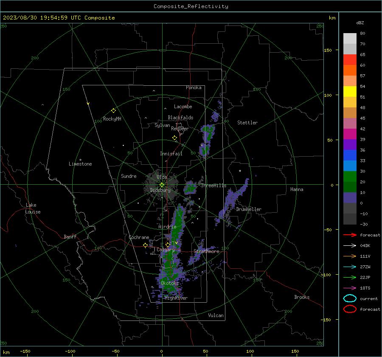This screenshot has height=357, width=382.
Task: Click the Hanna city label
Action: point(297,189)
